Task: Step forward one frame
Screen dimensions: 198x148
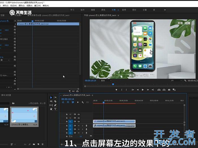Action: click(x=148, y=90)
